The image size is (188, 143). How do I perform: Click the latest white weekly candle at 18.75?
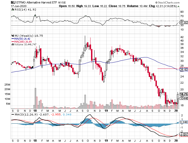tap(178, 99)
